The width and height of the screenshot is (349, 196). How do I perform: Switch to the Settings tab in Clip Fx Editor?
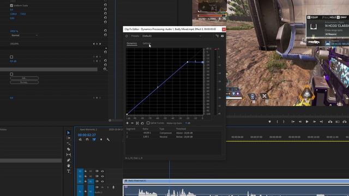147,44
